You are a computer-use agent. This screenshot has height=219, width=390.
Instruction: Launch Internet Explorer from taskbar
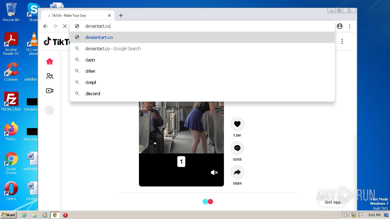[x=24, y=215]
